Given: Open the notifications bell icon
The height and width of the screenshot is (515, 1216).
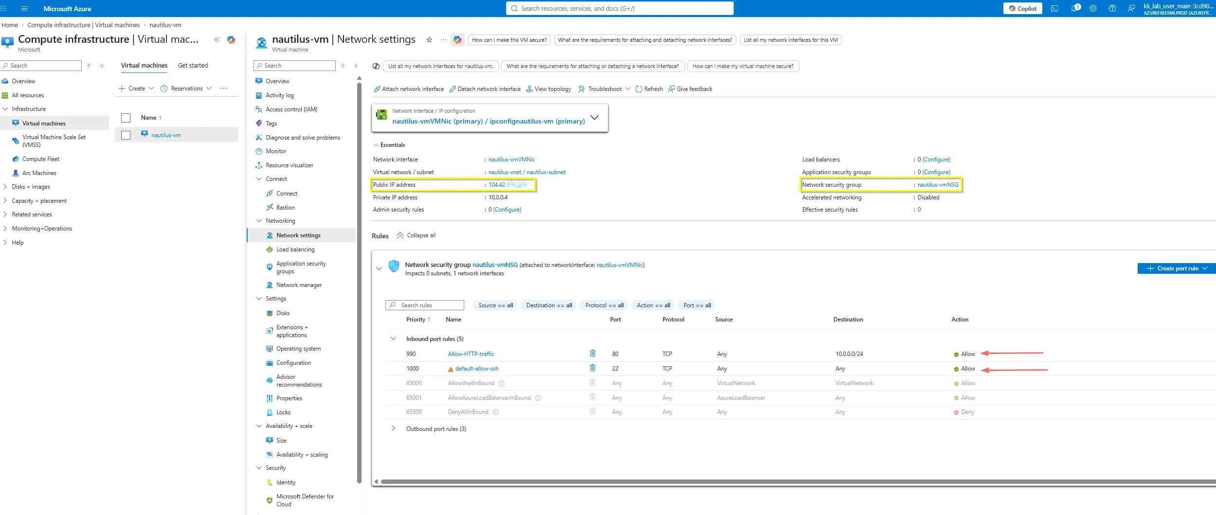Looking at the screenshot, I should tap(1075, 8).
